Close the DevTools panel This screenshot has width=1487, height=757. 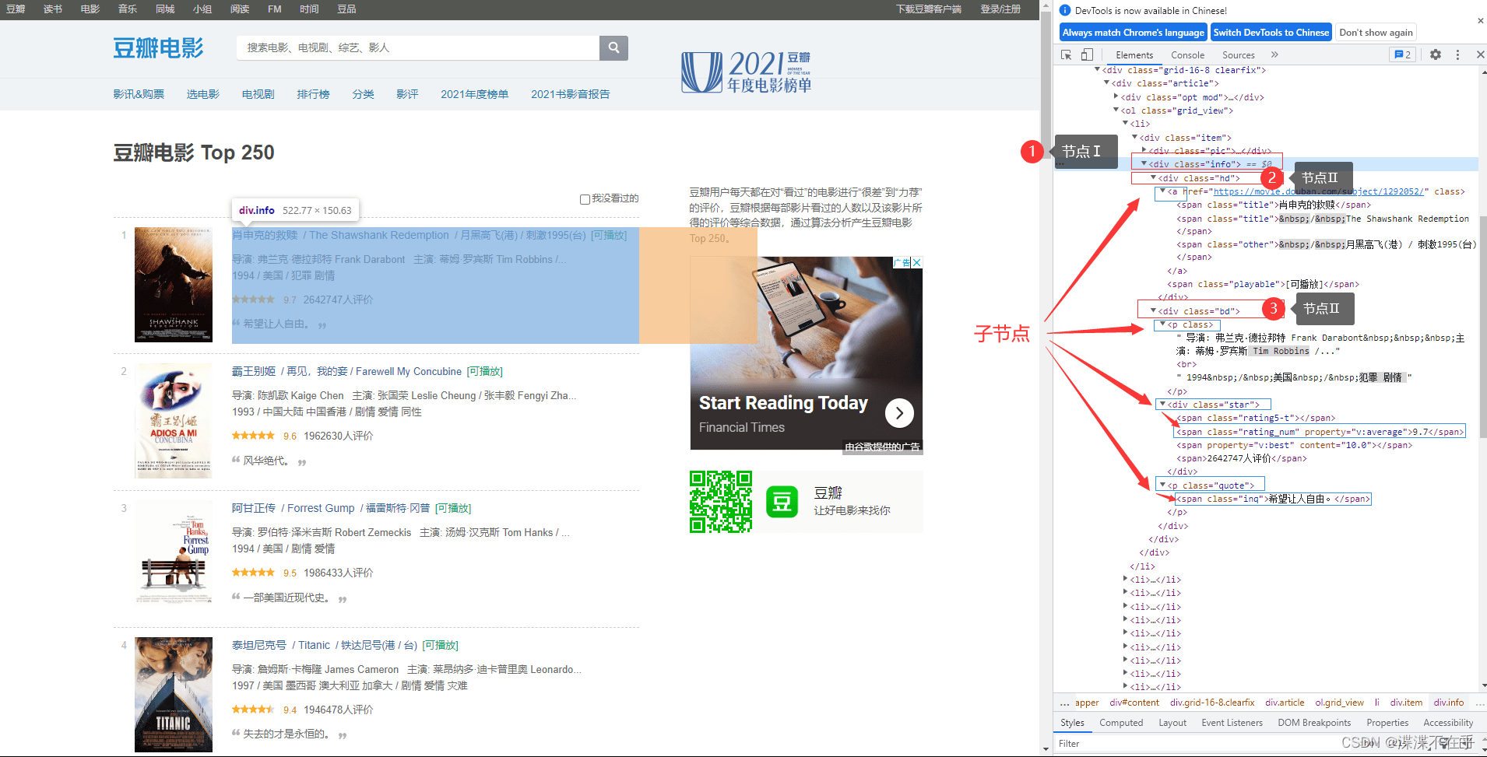[1480, 54]
